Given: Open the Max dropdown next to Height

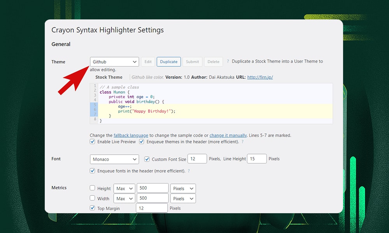Looking at the screenshot, I should point(124,188).
